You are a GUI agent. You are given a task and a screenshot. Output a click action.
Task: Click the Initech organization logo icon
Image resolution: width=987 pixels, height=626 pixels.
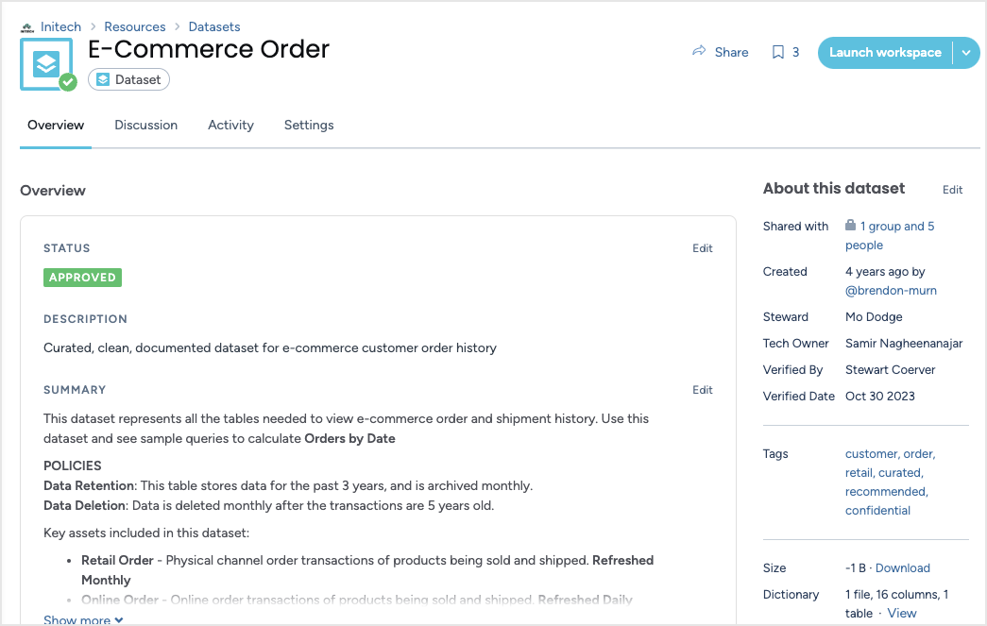click(27, 27)
